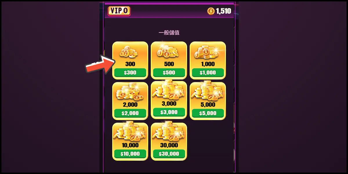Tap the $10,000 green button

130,154
